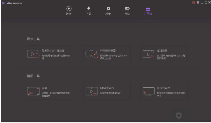Click the 传输 tab label
Viewport: 211px width, 123px height.
coord(127,14)
